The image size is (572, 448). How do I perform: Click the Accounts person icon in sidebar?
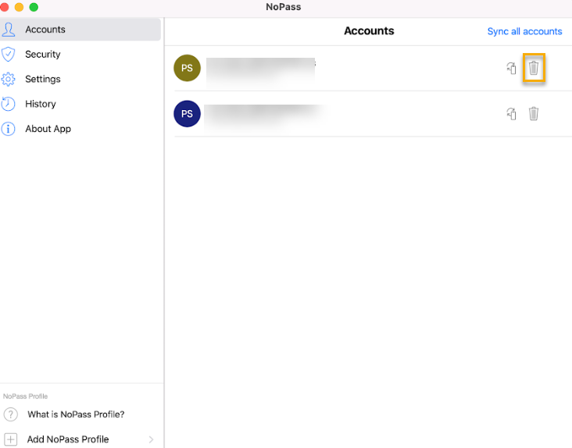coord(9,30)
